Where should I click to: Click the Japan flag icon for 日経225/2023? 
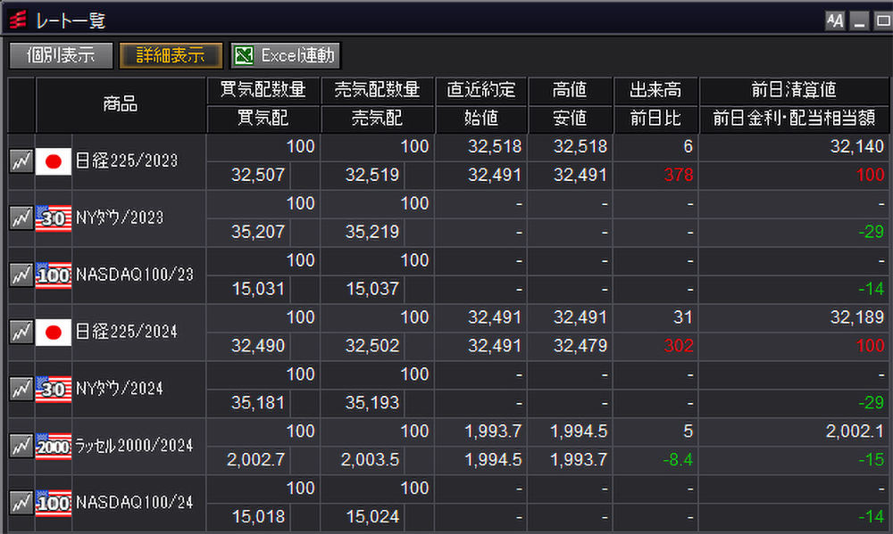pos(54,161)
